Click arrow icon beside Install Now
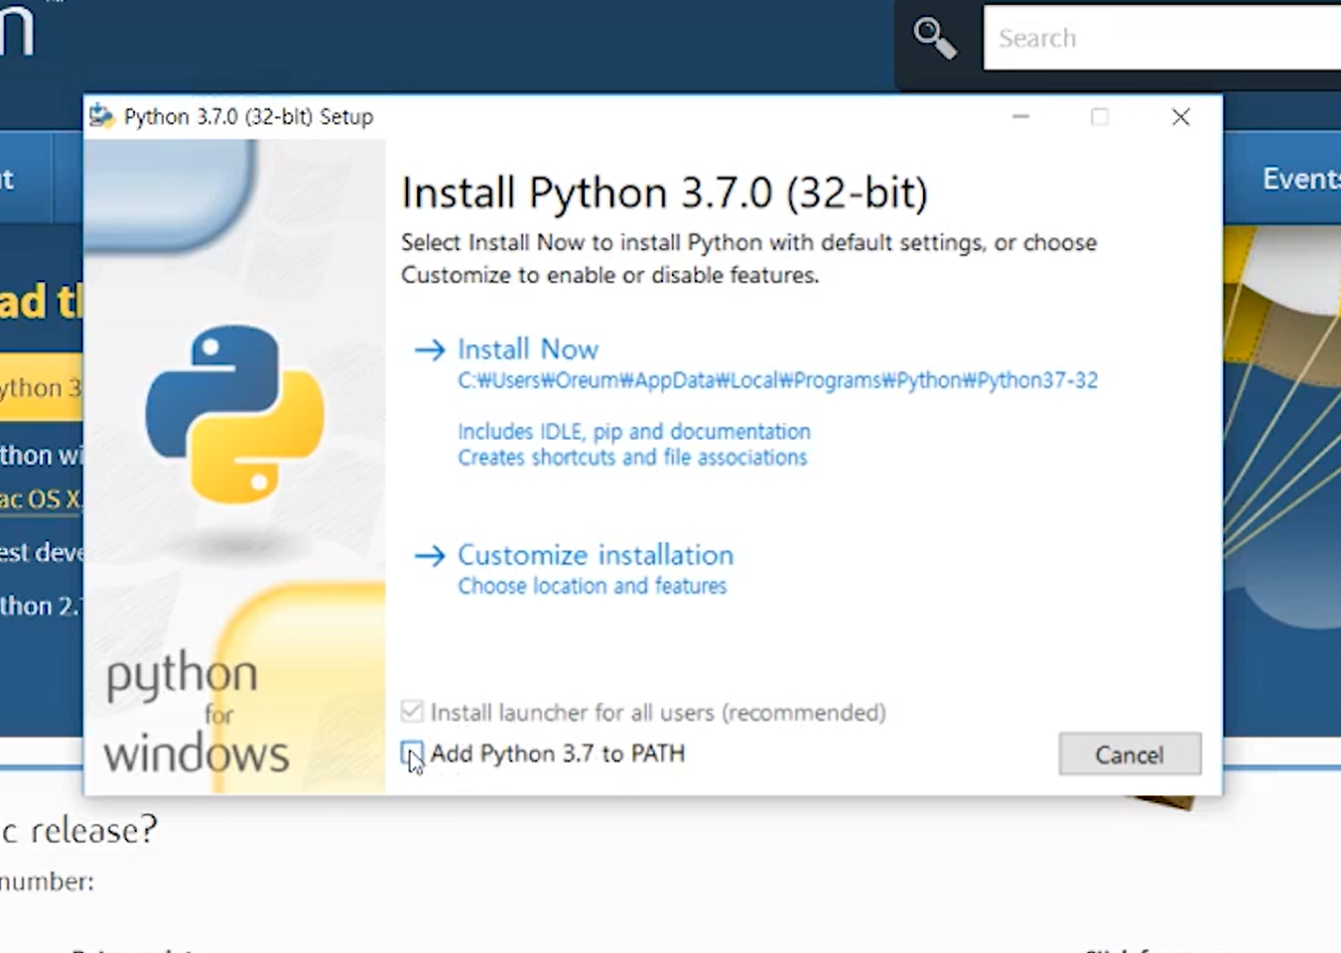This screenshot has width=1341, height=953. click(430, 349)
